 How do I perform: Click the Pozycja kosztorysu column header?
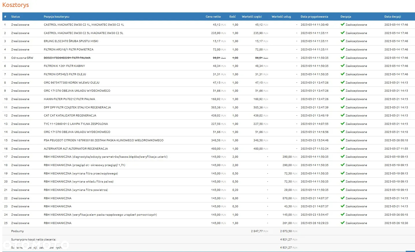click(x=57, y=16)
